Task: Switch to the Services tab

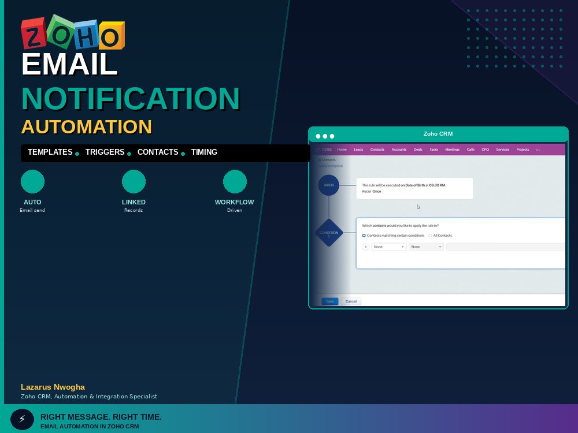Action: (502, 150)
